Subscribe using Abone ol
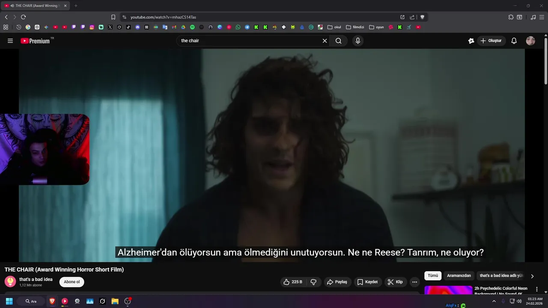Viewport: 548px width, 308px height. pyautogui.click(x=72, y=282)
